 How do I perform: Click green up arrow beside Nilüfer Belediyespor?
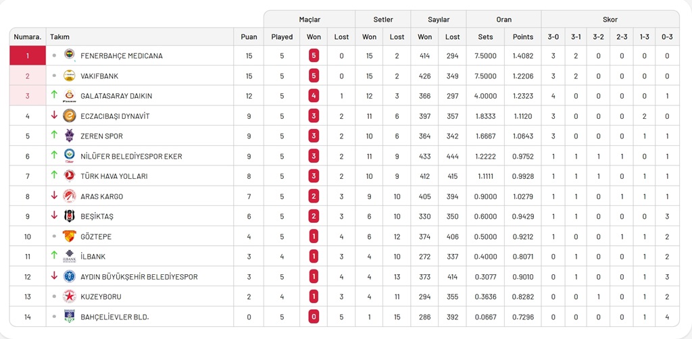point(54,156)
